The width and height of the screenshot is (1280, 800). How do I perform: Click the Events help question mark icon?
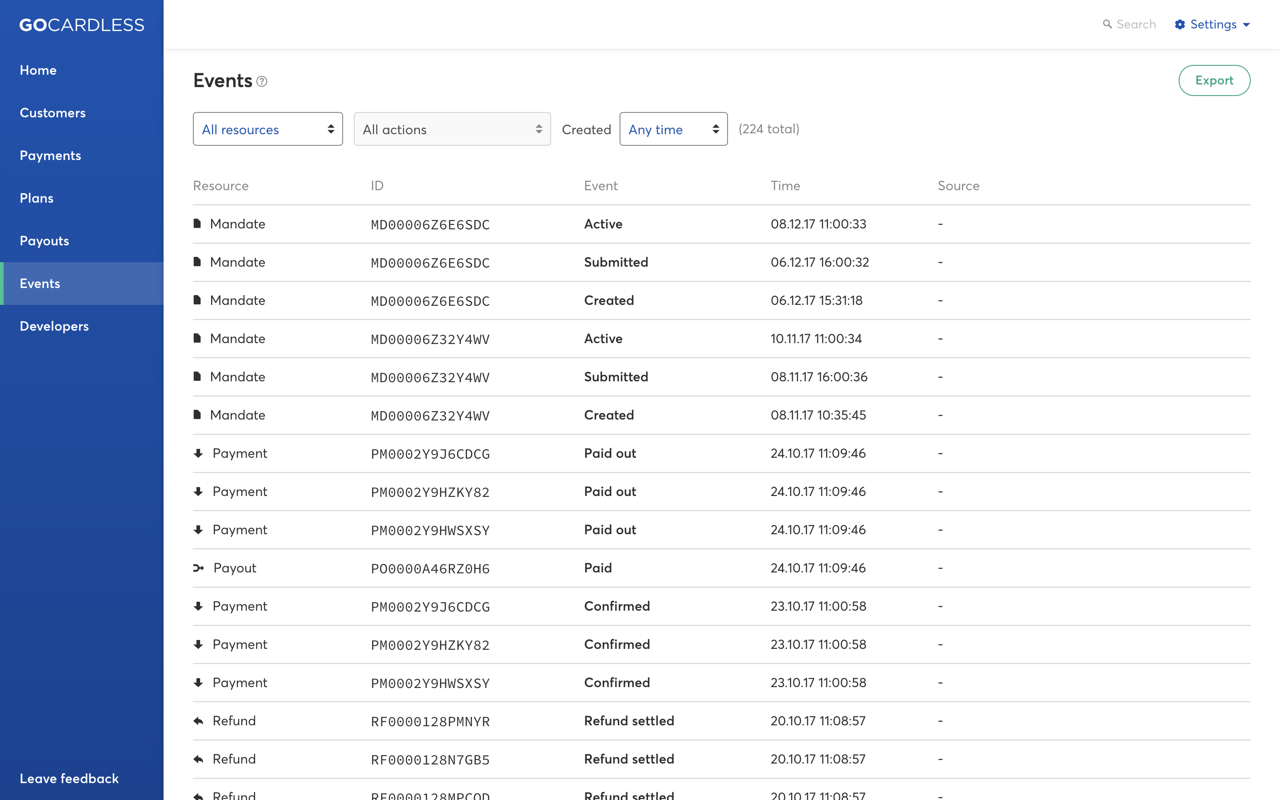click(x=262, y=81)
